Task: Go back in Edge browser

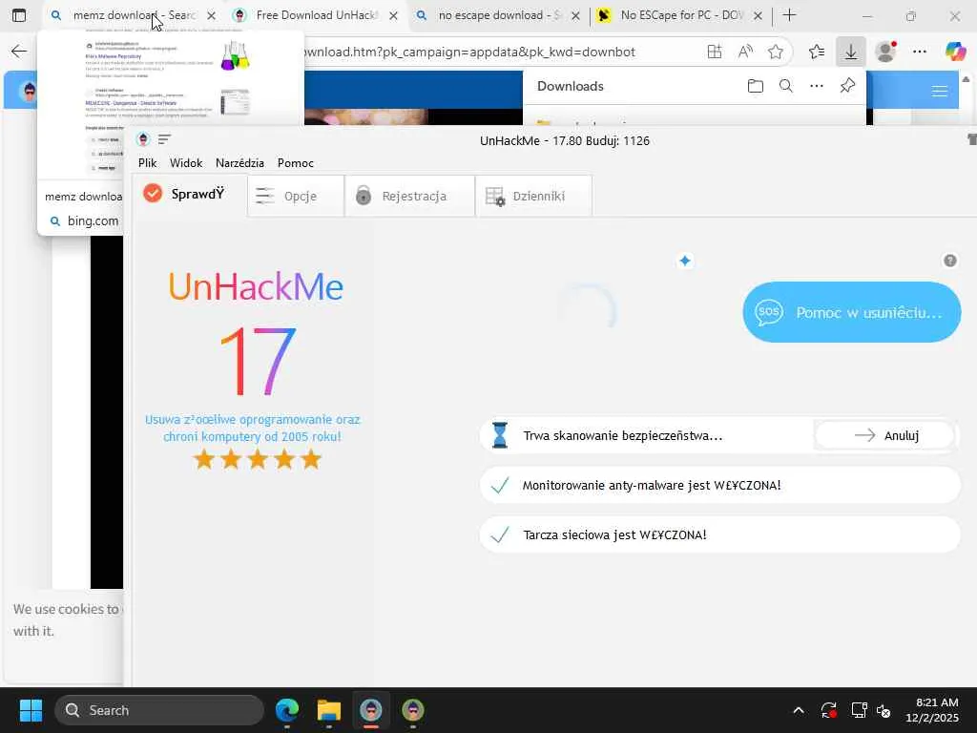Action: (x=19, y=52)
